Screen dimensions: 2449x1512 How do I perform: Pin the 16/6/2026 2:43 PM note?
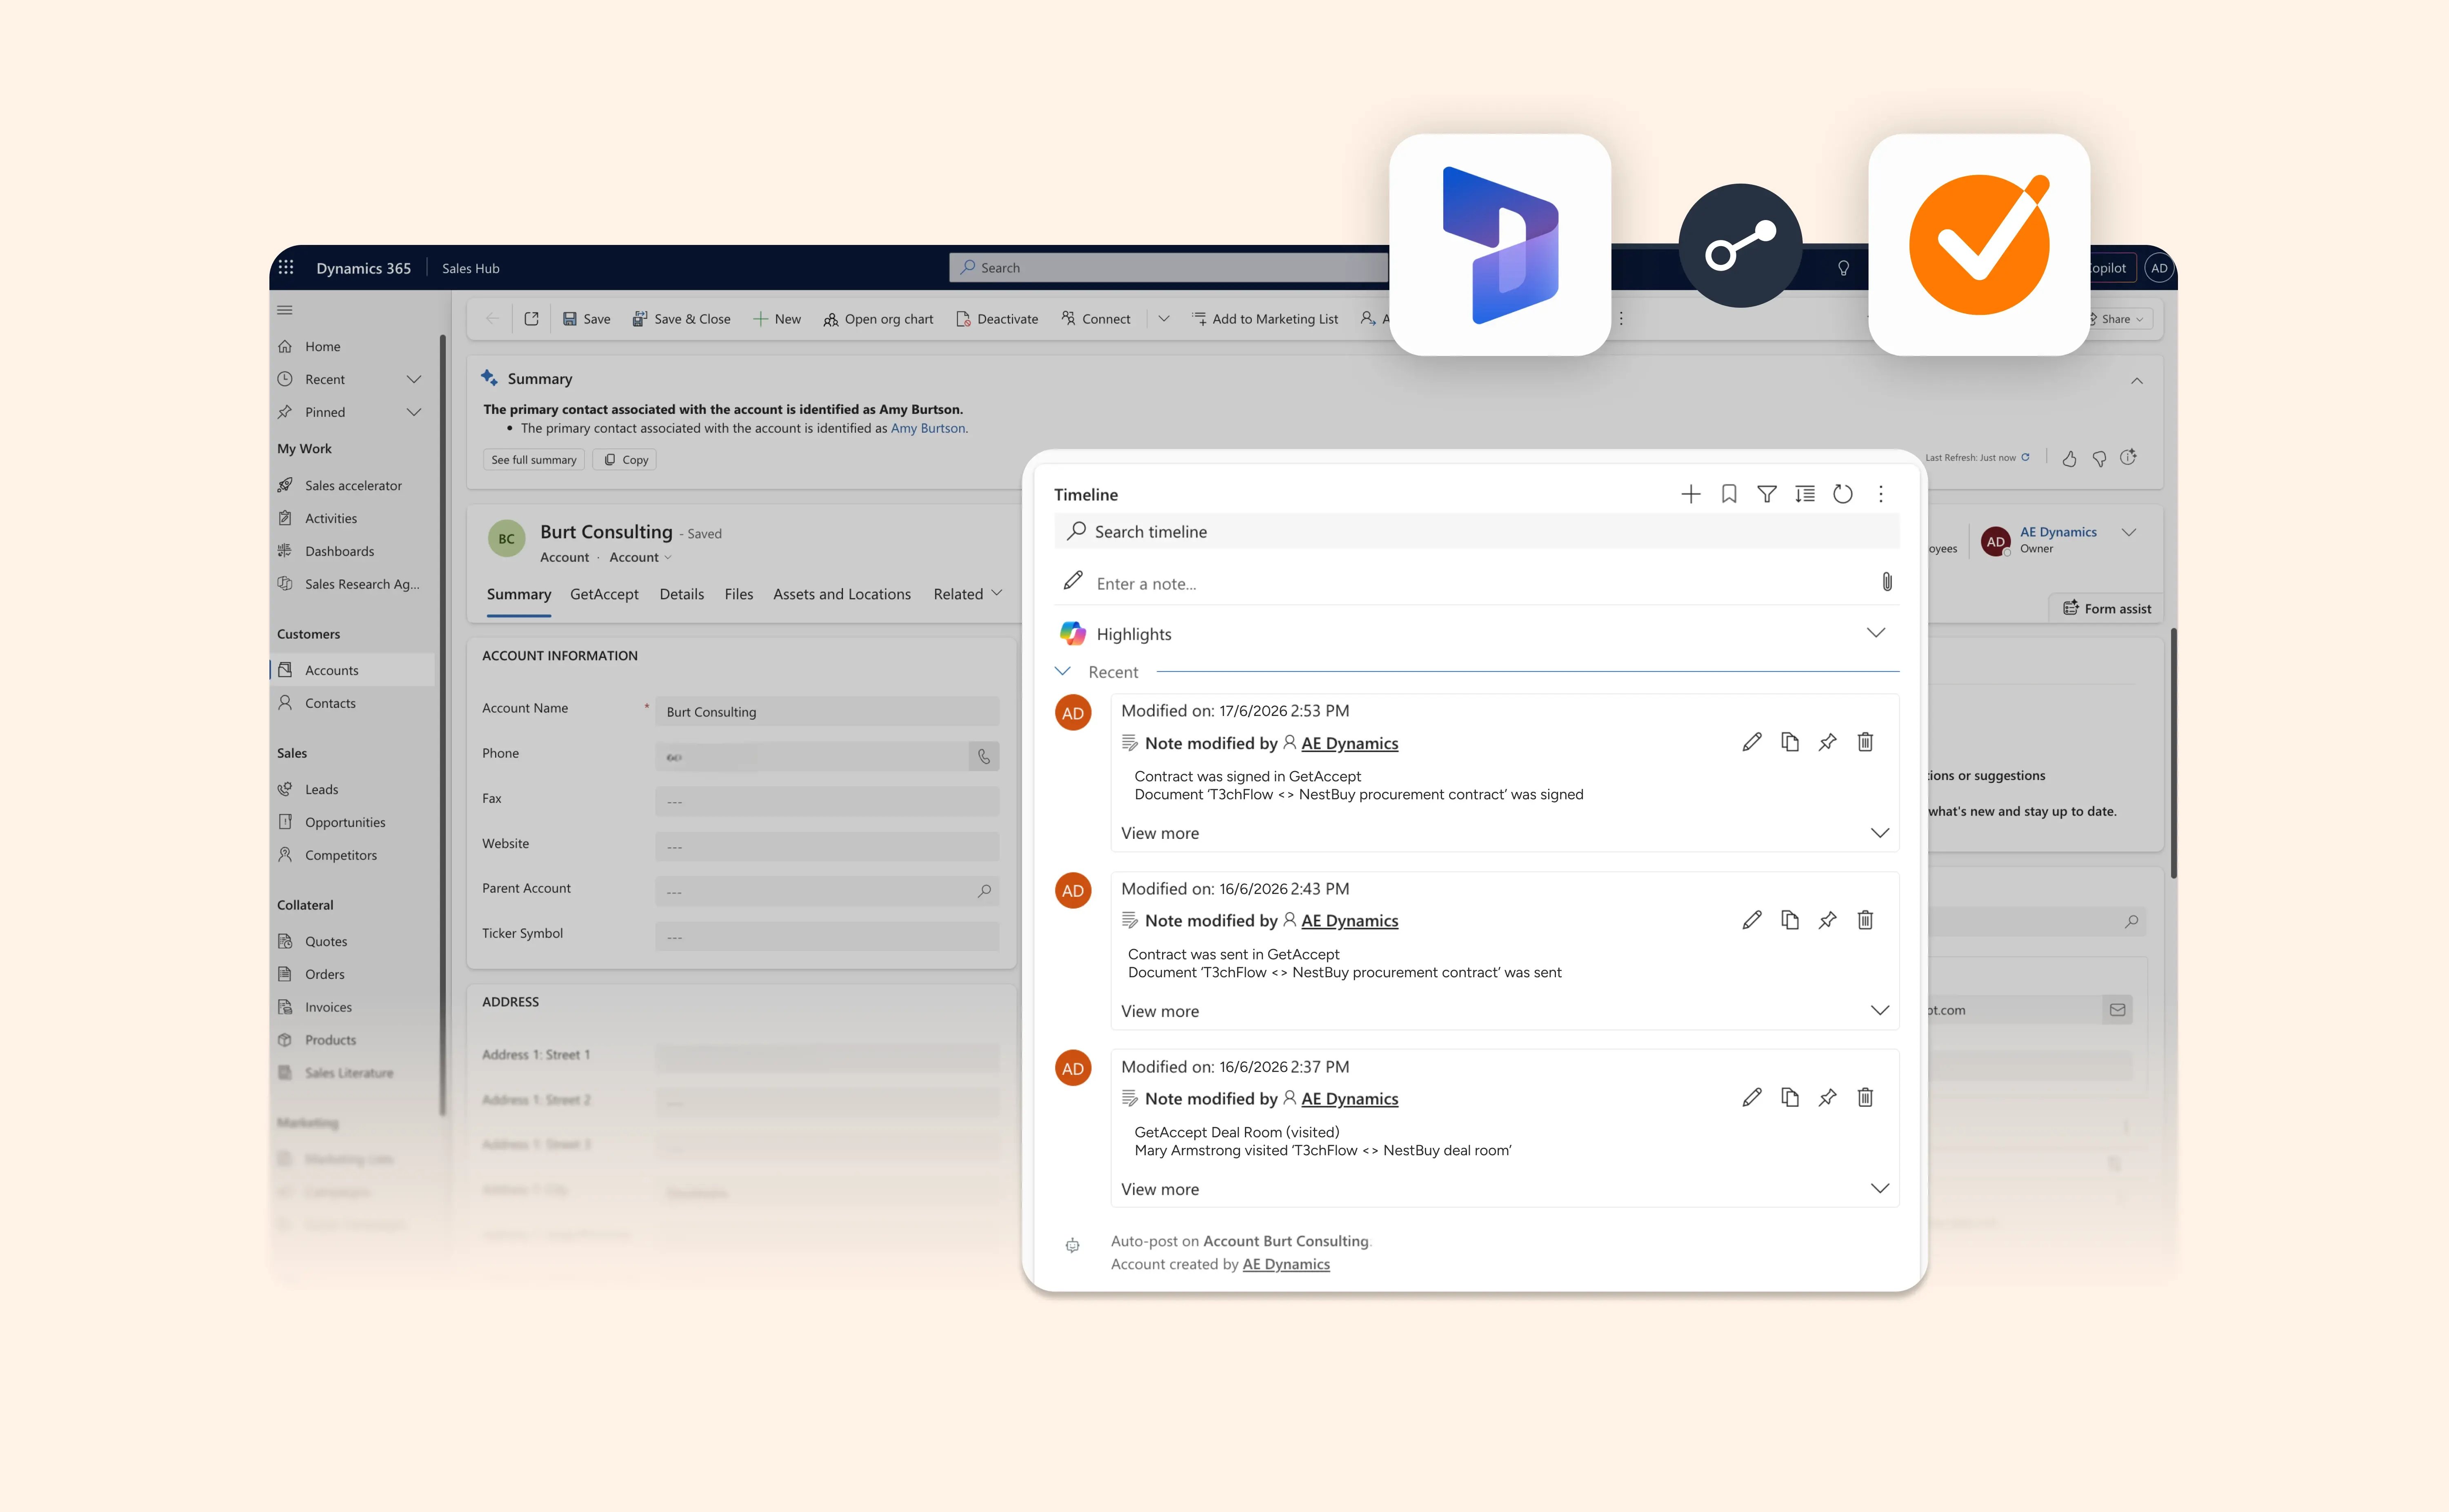click(x=1827, y=920)
